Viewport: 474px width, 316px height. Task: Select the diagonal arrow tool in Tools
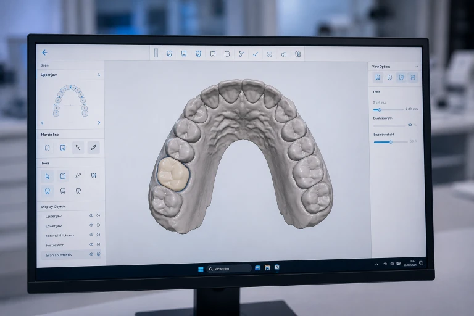coord(78,176)
